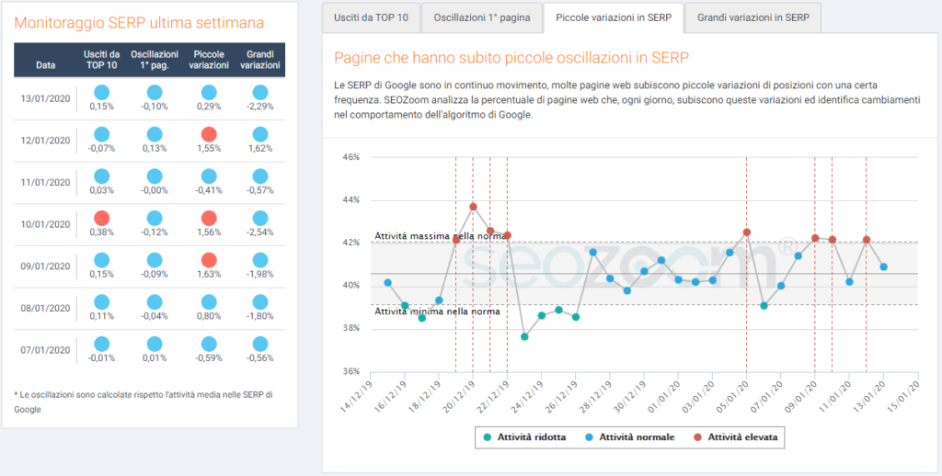942x476 pixels.
Task: Click the Usciti da TOP 10 circle for 12/01/2020
Action: coord(101,134)
